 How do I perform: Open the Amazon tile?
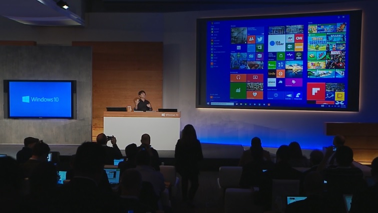tap(272, 82)
